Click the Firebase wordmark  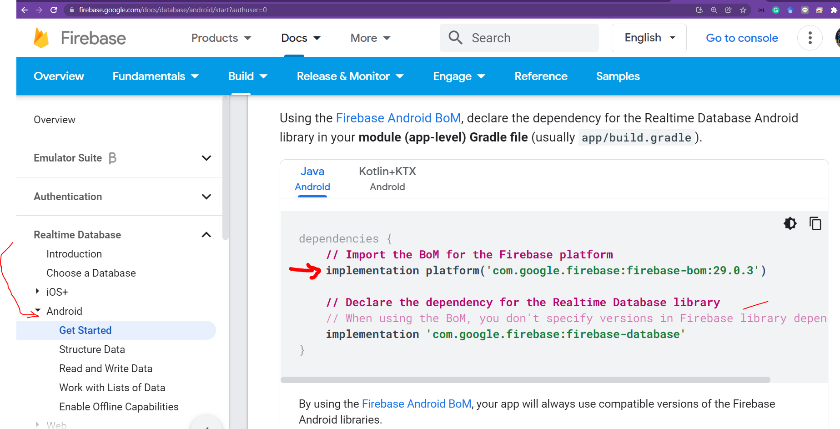coord(93,38)
